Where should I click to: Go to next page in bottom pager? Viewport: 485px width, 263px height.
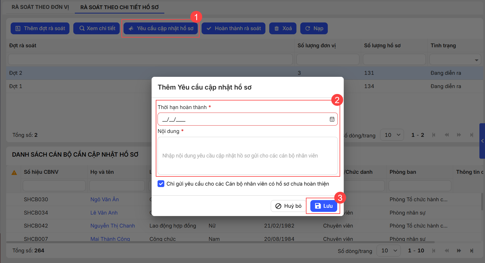[459, 251]
